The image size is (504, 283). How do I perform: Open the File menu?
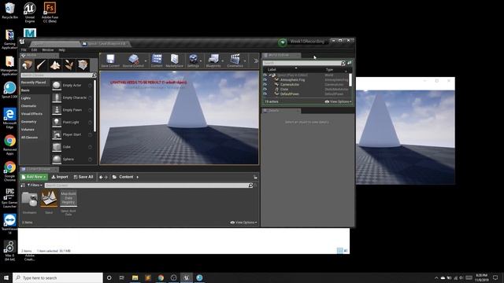[x=24, y=50]
